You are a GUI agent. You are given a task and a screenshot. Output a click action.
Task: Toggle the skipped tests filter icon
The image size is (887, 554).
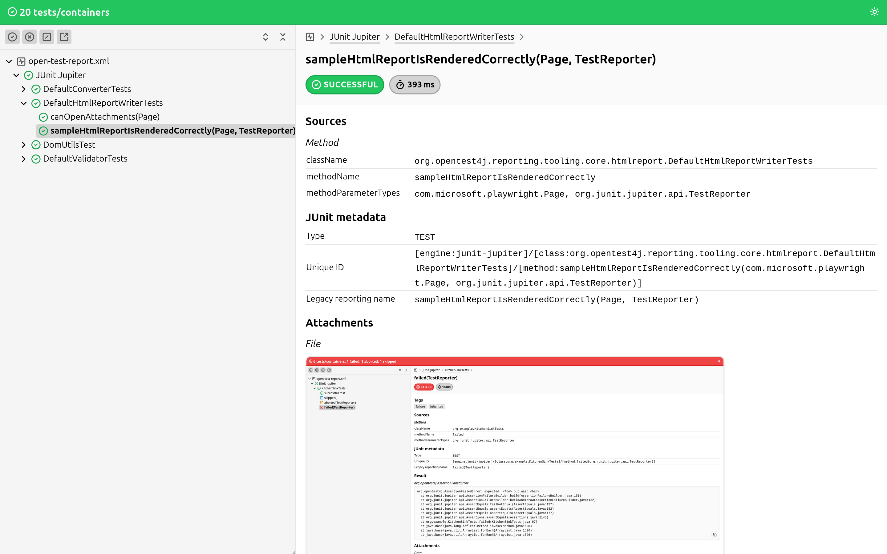tap(47, 37)
